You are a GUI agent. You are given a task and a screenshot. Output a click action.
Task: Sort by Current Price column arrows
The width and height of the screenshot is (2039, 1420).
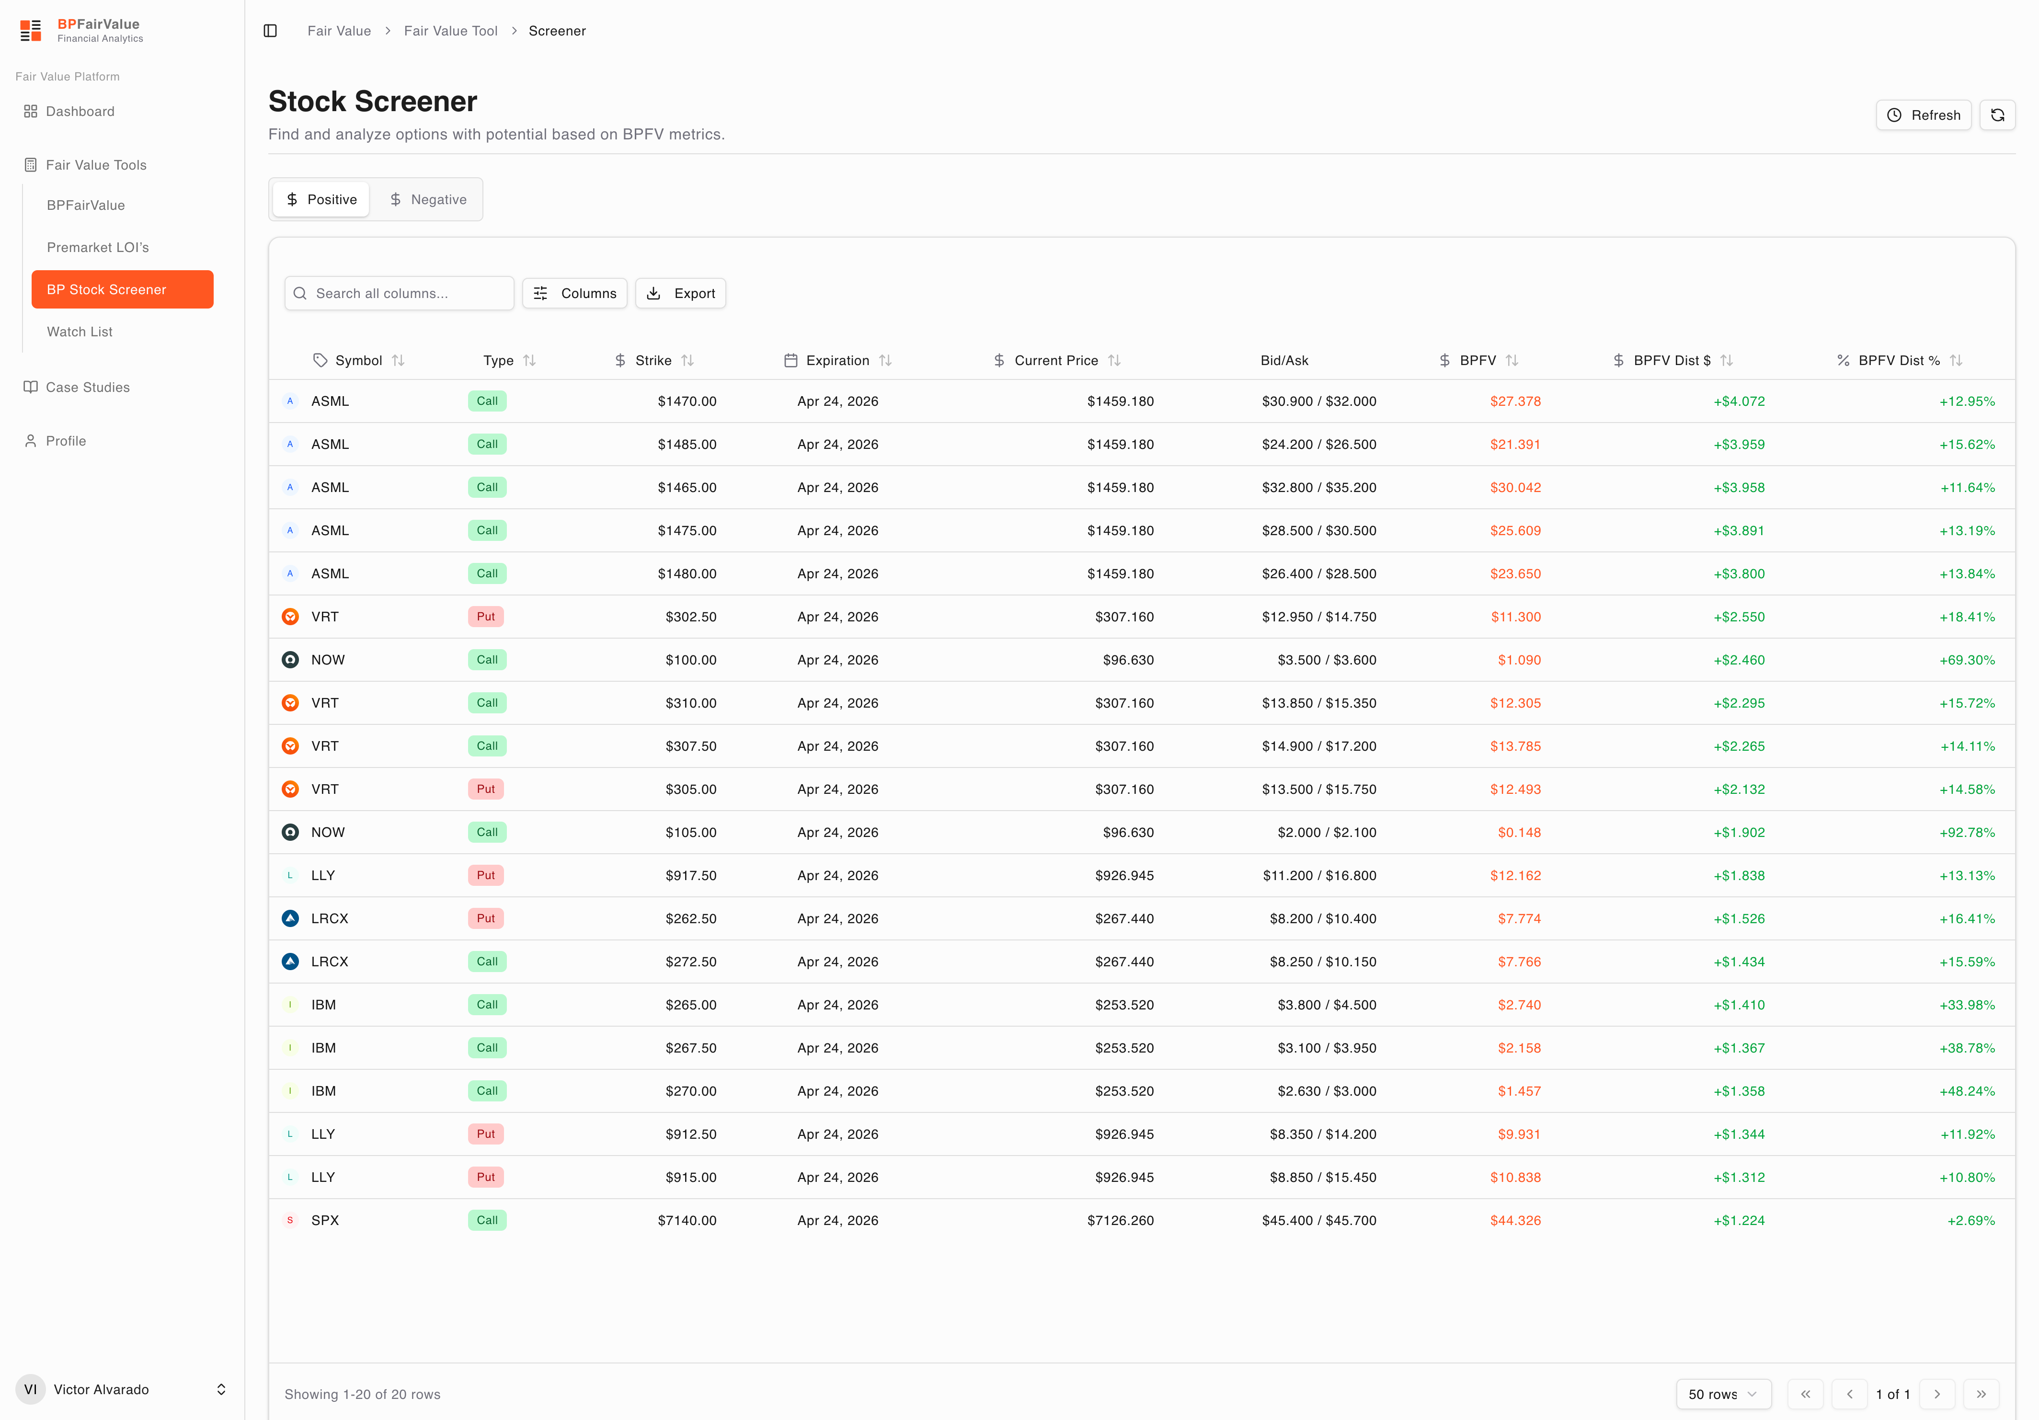(1114, 361)
